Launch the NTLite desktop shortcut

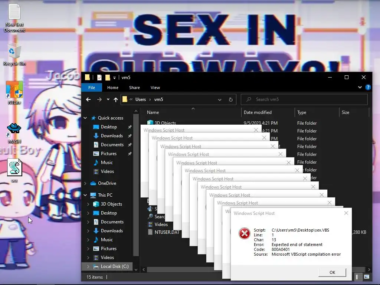click(14, 93)
